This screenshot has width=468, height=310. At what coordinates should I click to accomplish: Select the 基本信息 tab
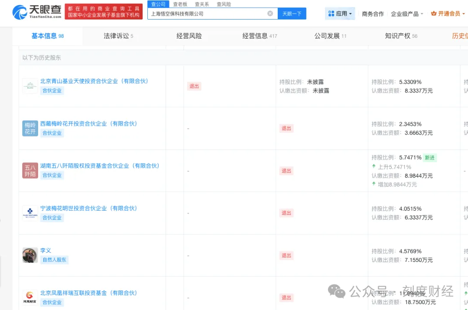click(x=48, y=36)
